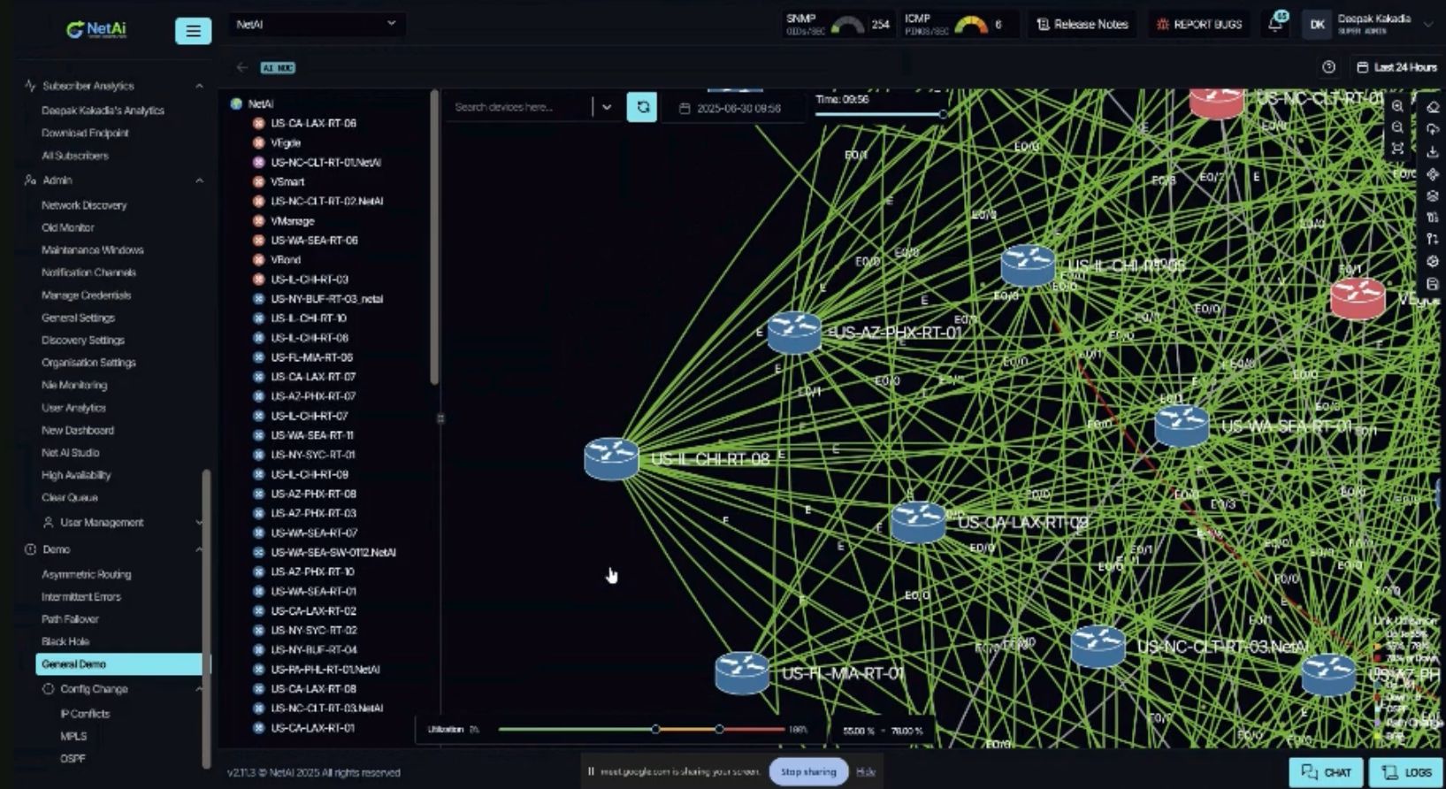Image resolution: width=1446 pixels, height=789 pixels.
Task: Click the download icon in map toolbar
Action: [x=1433, y=152]
